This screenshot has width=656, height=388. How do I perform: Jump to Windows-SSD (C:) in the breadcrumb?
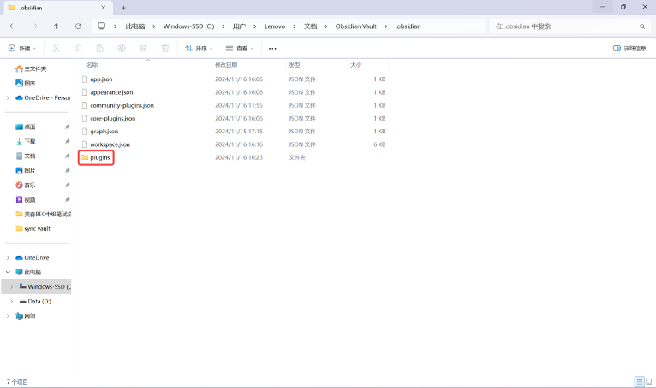coord(188,26)
